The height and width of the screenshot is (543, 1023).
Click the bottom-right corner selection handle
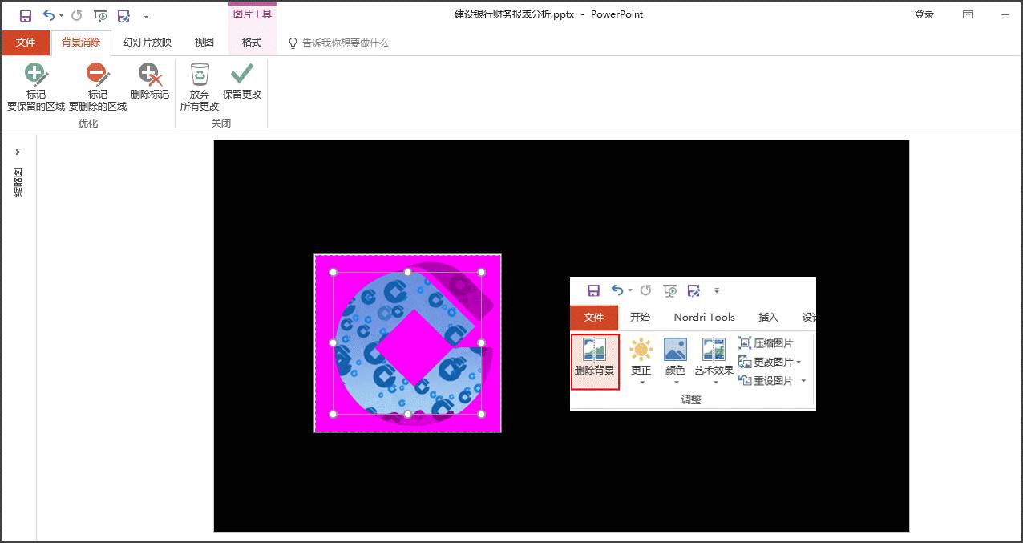click(482, 414)
